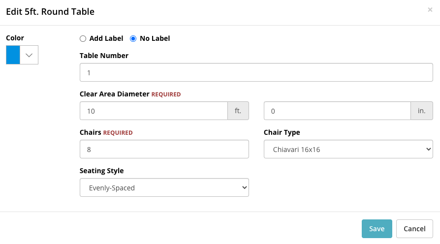Viewport: 440px width, 244px height.
Task: Click the Save button
Action: point(377,229)
